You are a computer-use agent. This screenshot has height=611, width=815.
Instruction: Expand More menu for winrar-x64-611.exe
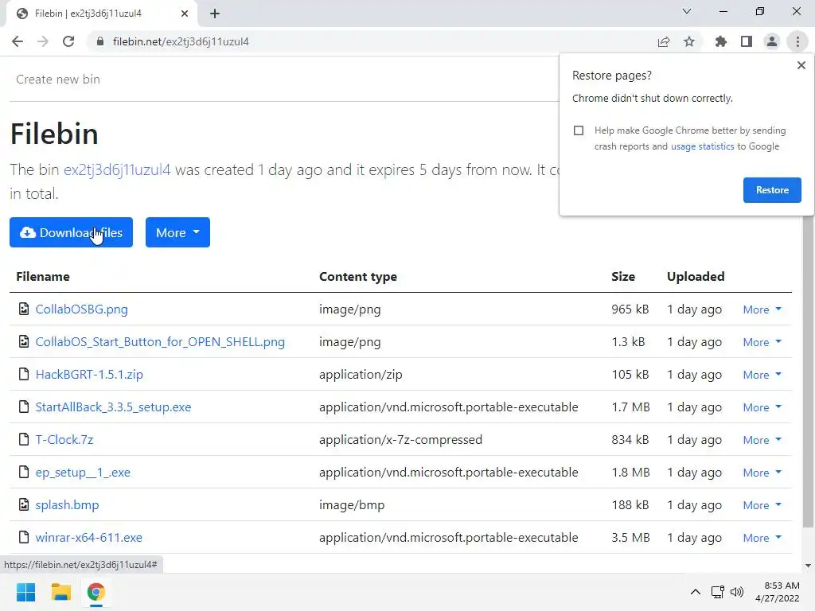[x=762, y=538]
